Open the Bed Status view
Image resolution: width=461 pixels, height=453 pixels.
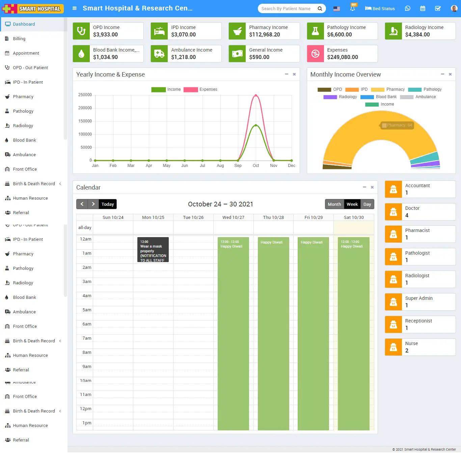pyautogui.click(x=379, y=8)
